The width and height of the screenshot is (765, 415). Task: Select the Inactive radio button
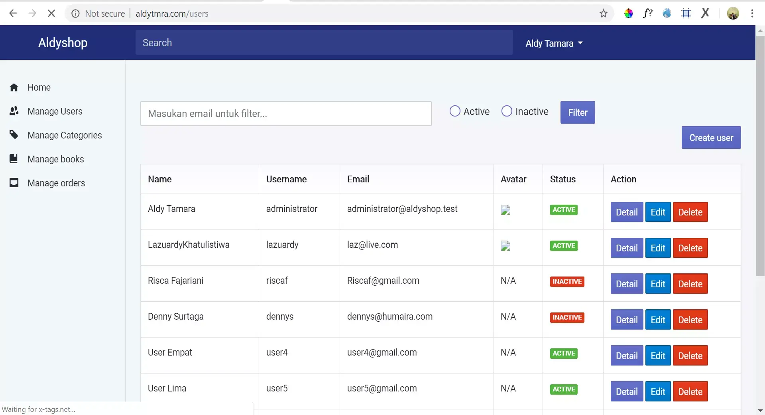(507, 111)
